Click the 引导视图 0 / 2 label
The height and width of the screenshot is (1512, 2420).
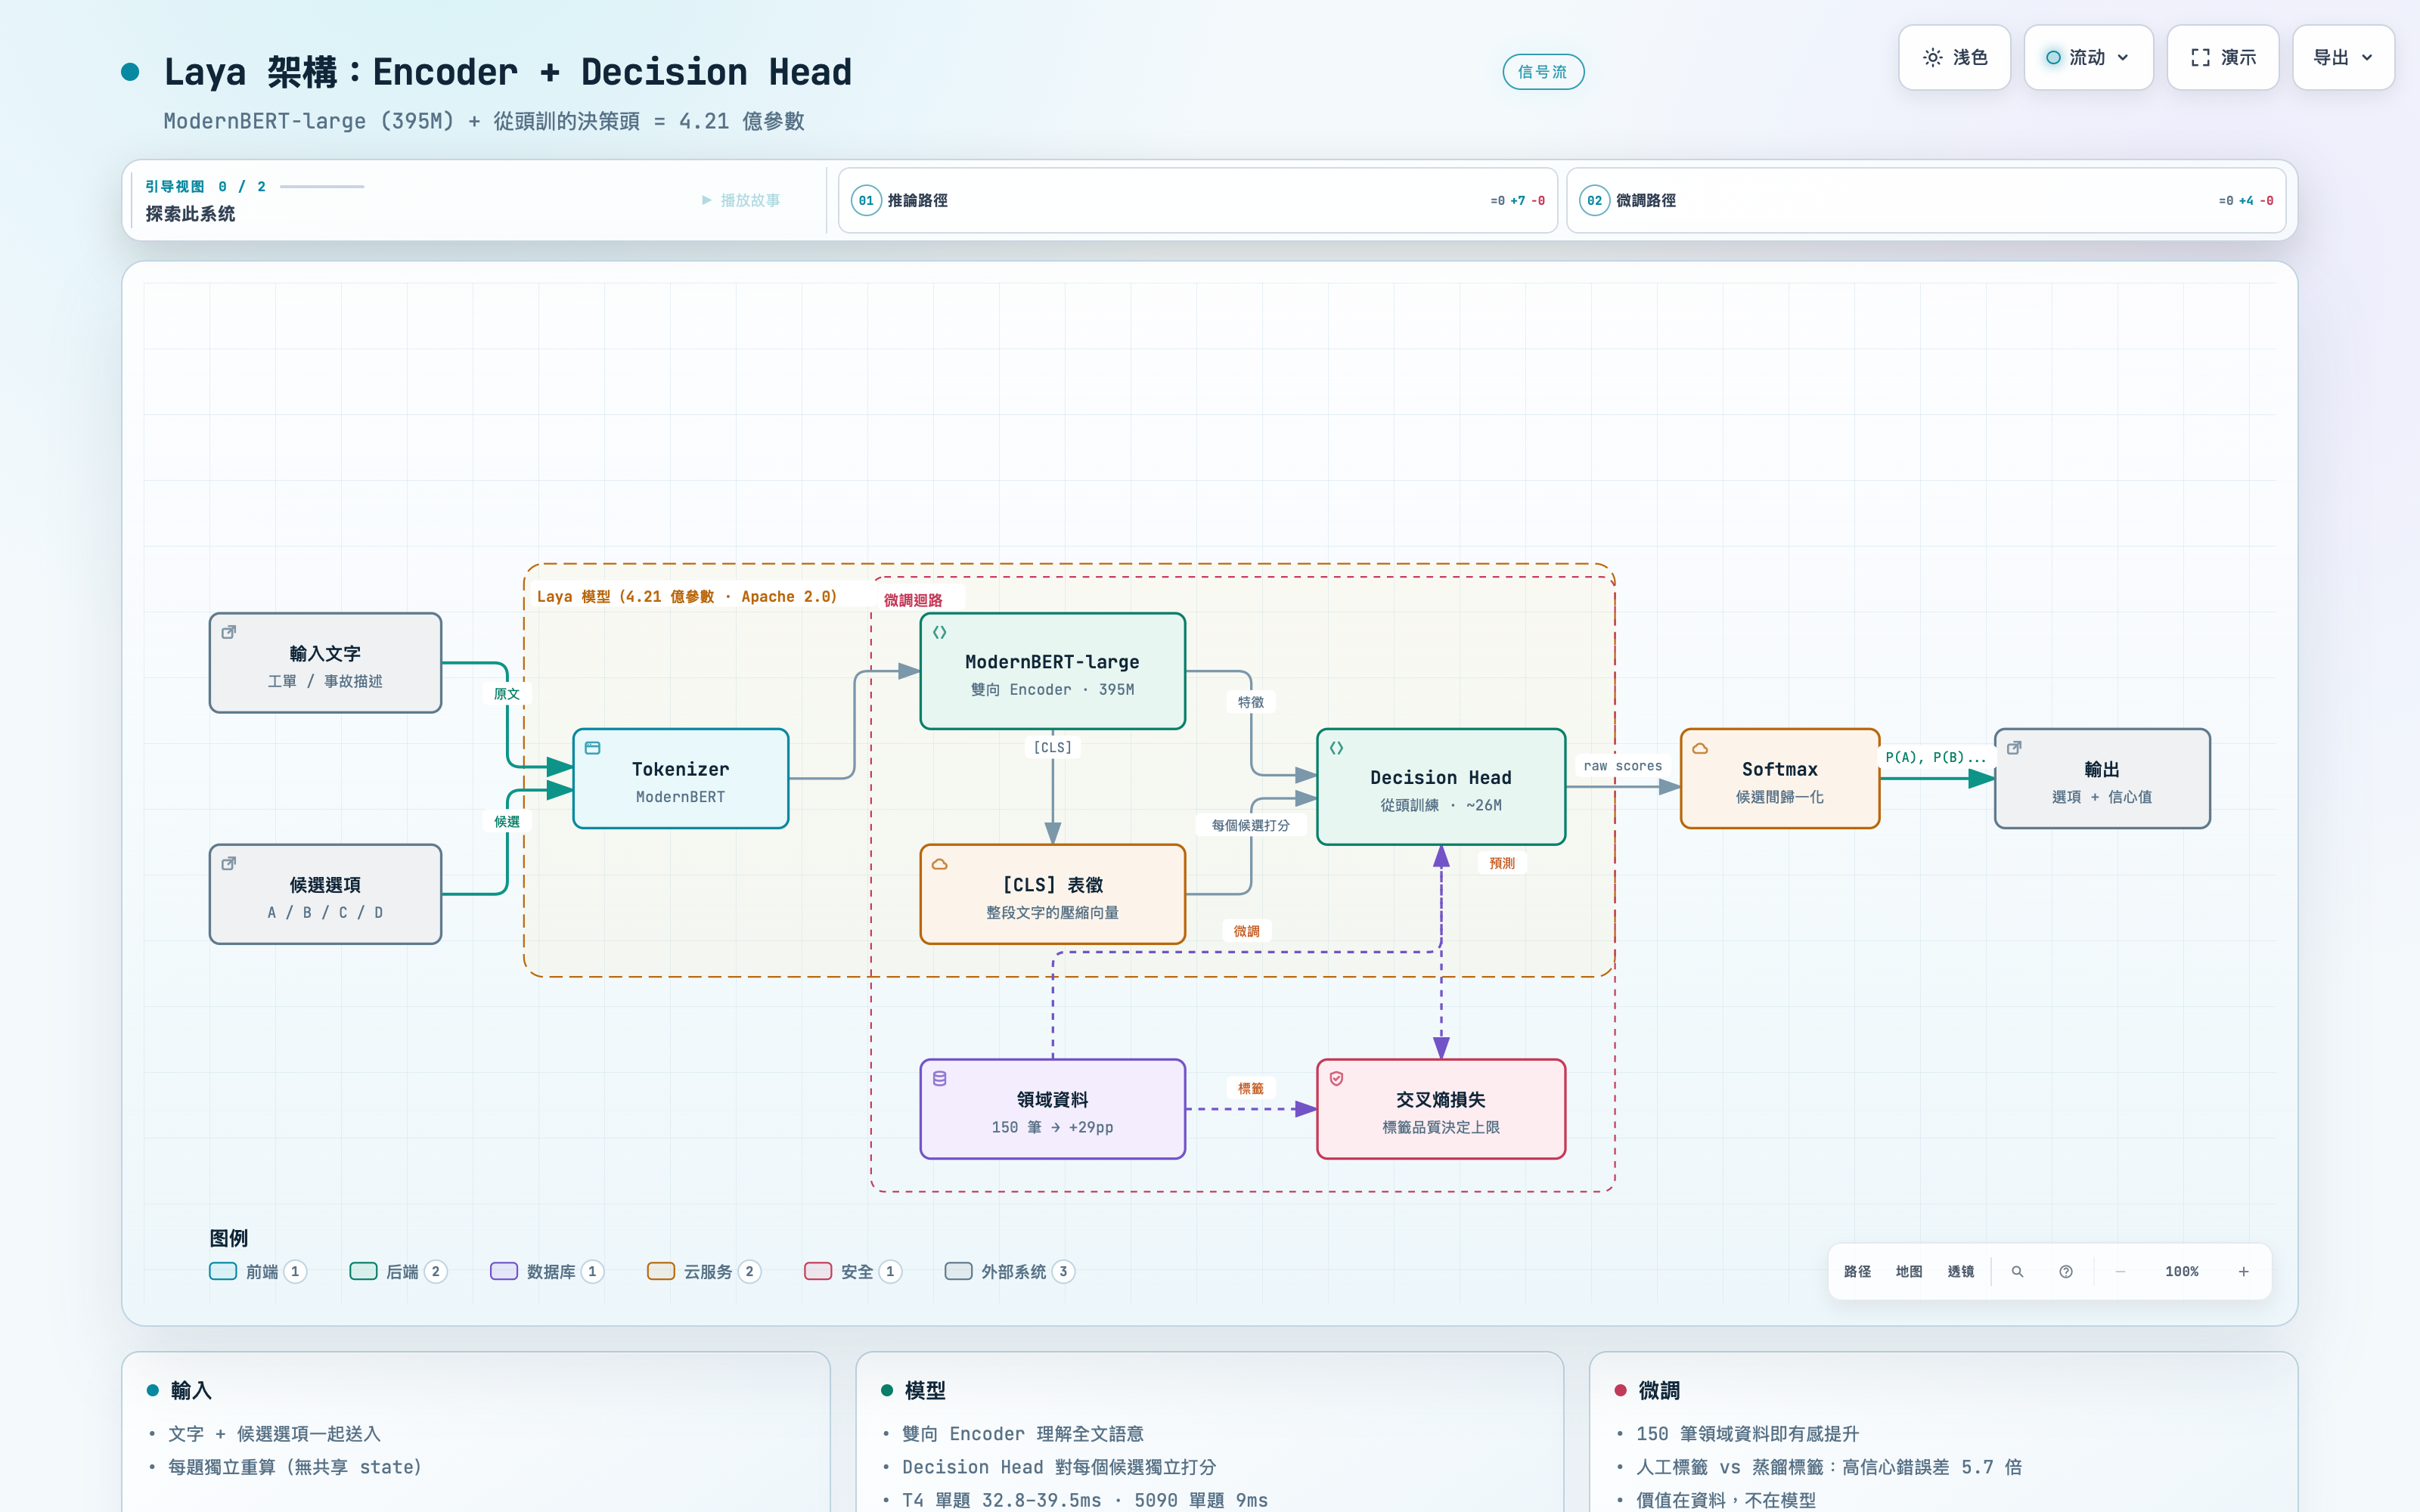(206, 187)
